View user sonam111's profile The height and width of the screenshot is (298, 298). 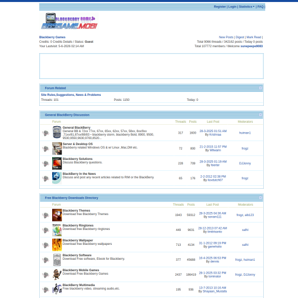tap(215, 217)
